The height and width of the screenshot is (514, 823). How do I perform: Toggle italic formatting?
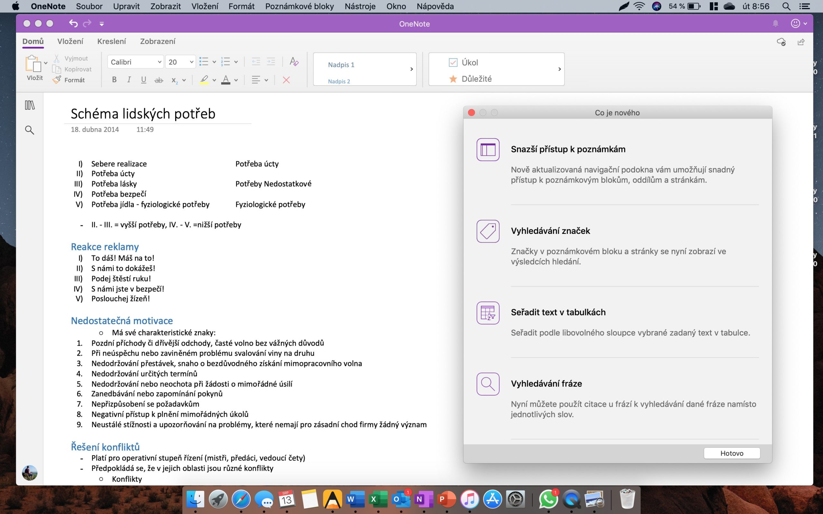click(x=129, y=80)
